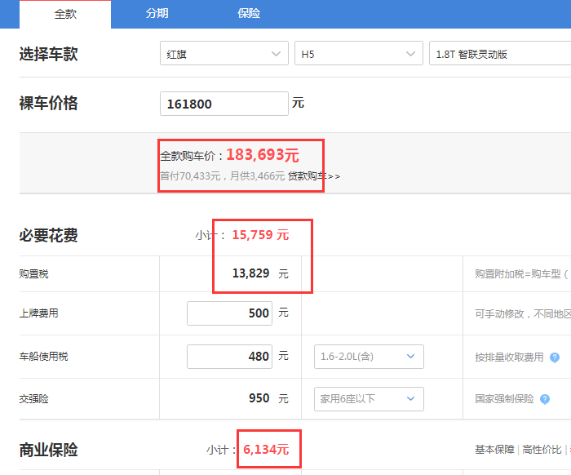Click the 全款购车价 183,693元 amount
Viewport: 571px width, 475px height.
[x=263, y=155]
